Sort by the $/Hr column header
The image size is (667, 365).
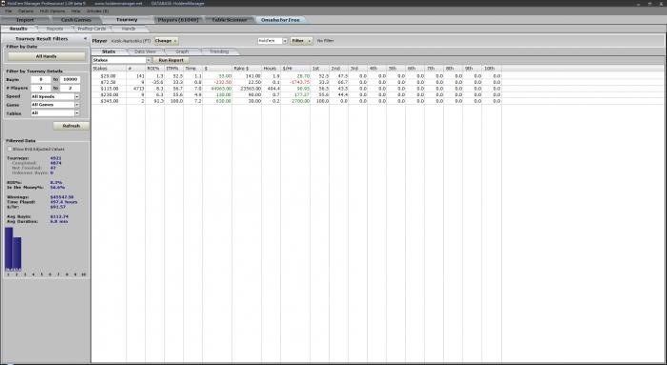[x=295, y=69]
